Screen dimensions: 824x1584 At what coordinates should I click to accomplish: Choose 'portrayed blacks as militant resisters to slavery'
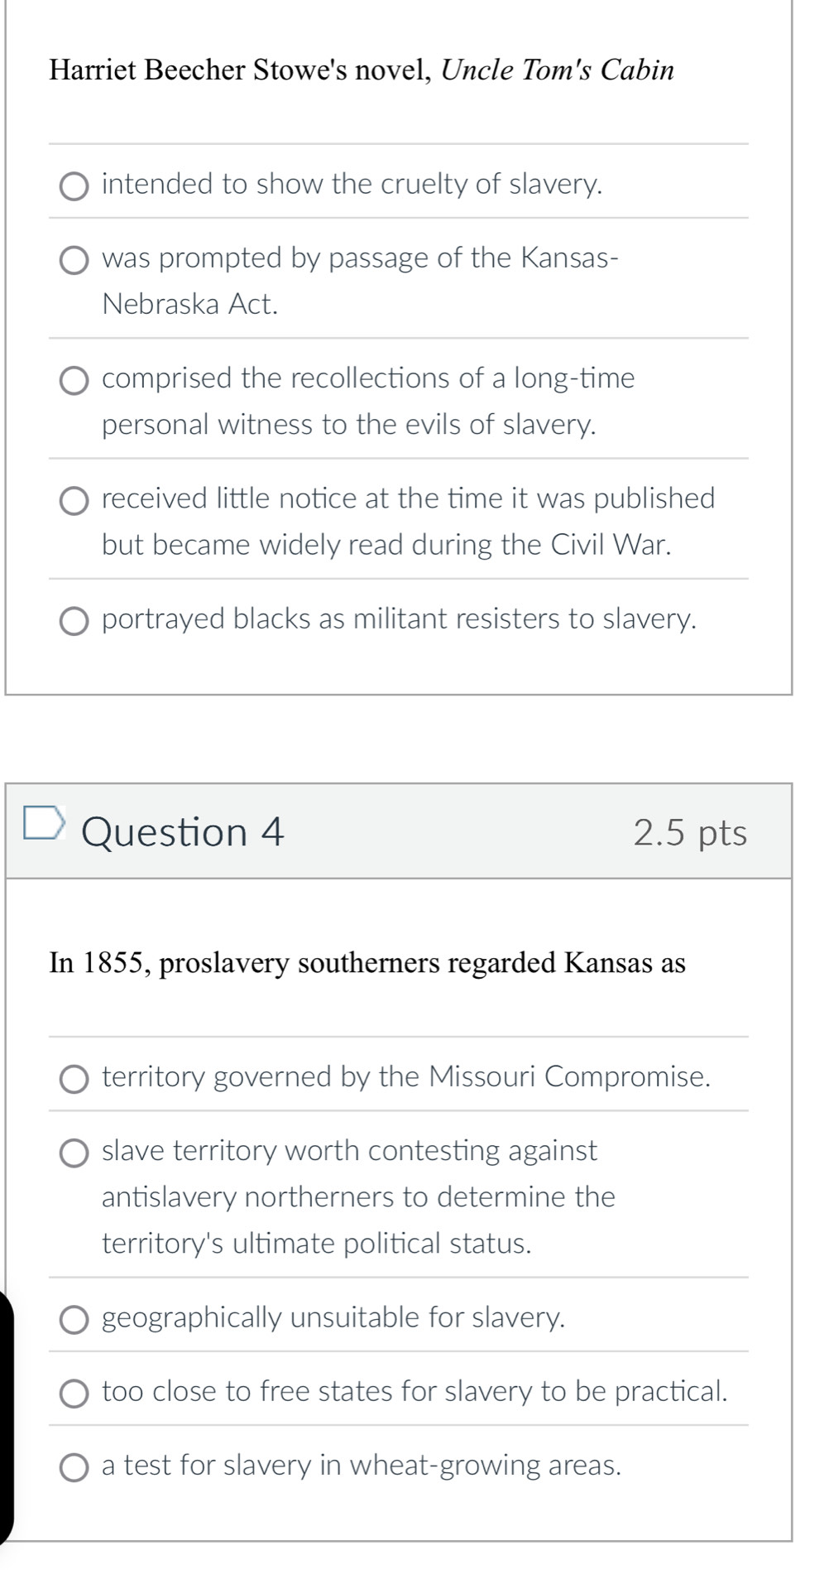[74, 622]
